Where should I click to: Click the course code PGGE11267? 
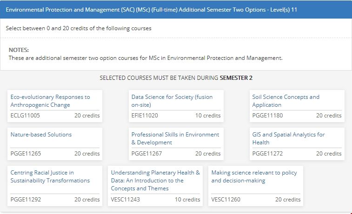click(146, 154)
